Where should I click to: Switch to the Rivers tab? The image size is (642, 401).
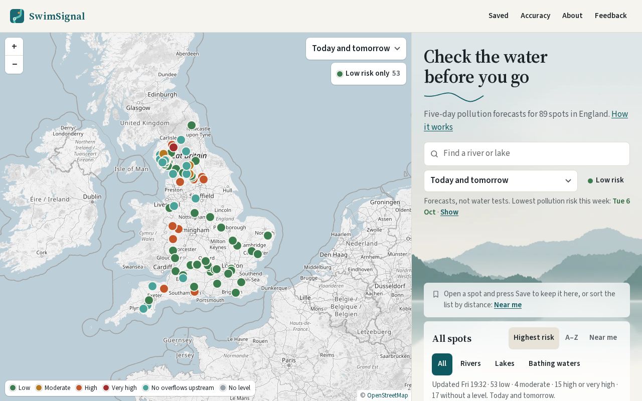470,364
